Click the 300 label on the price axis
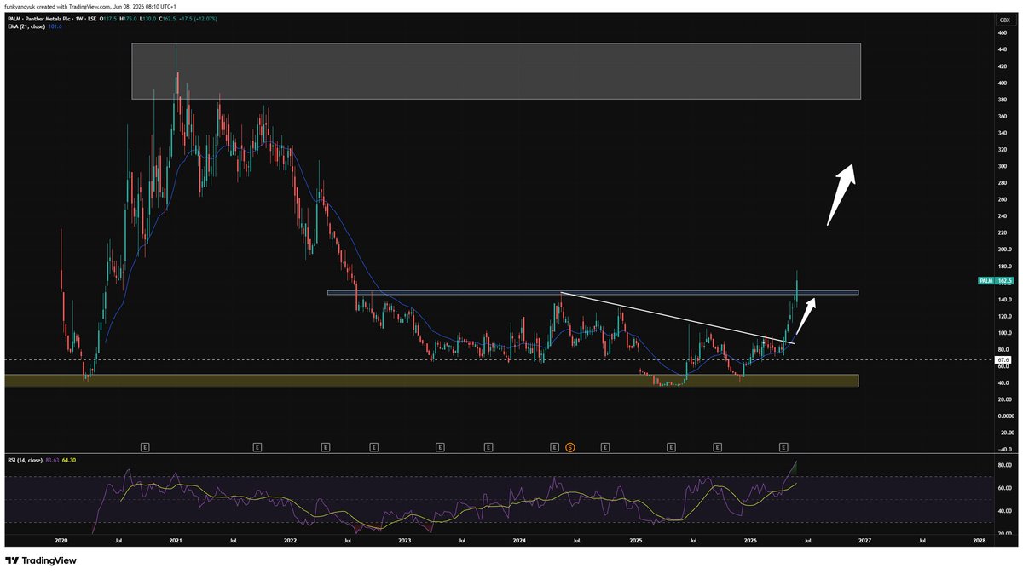The width and height of the screenshot is (1023, 574). (1002, 166)
